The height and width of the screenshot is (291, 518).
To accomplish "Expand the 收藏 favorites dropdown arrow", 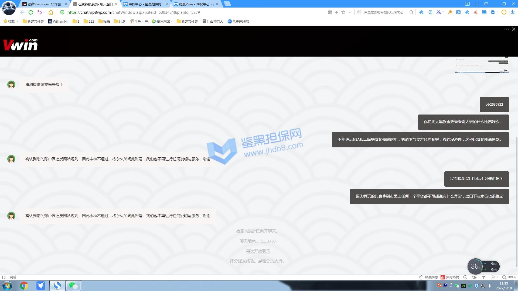I will [x=18, y=21].
